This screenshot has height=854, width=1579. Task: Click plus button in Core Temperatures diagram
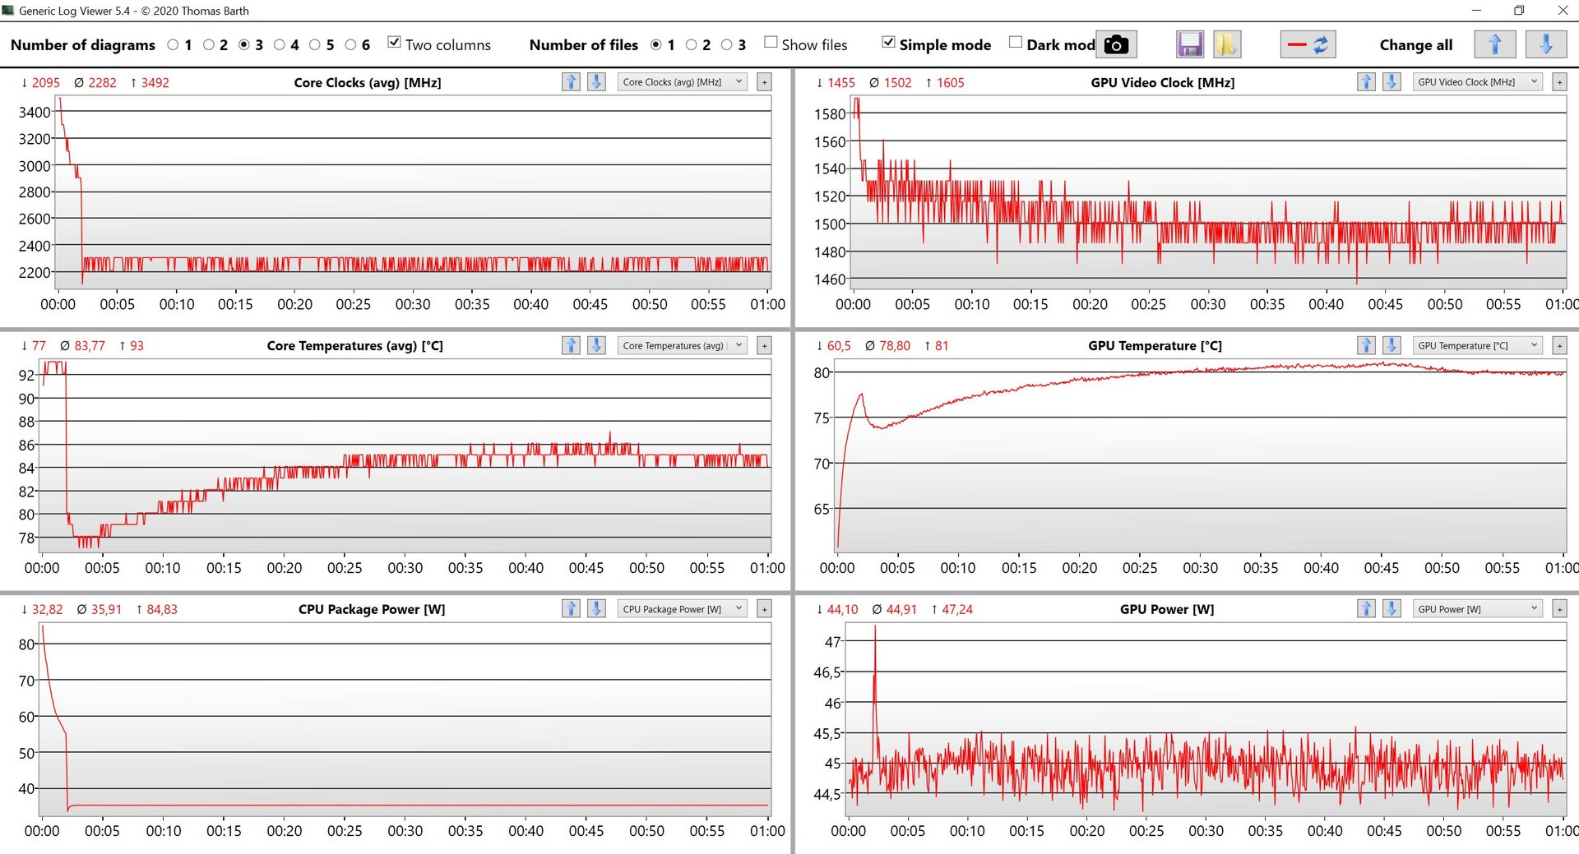[764, 346]
